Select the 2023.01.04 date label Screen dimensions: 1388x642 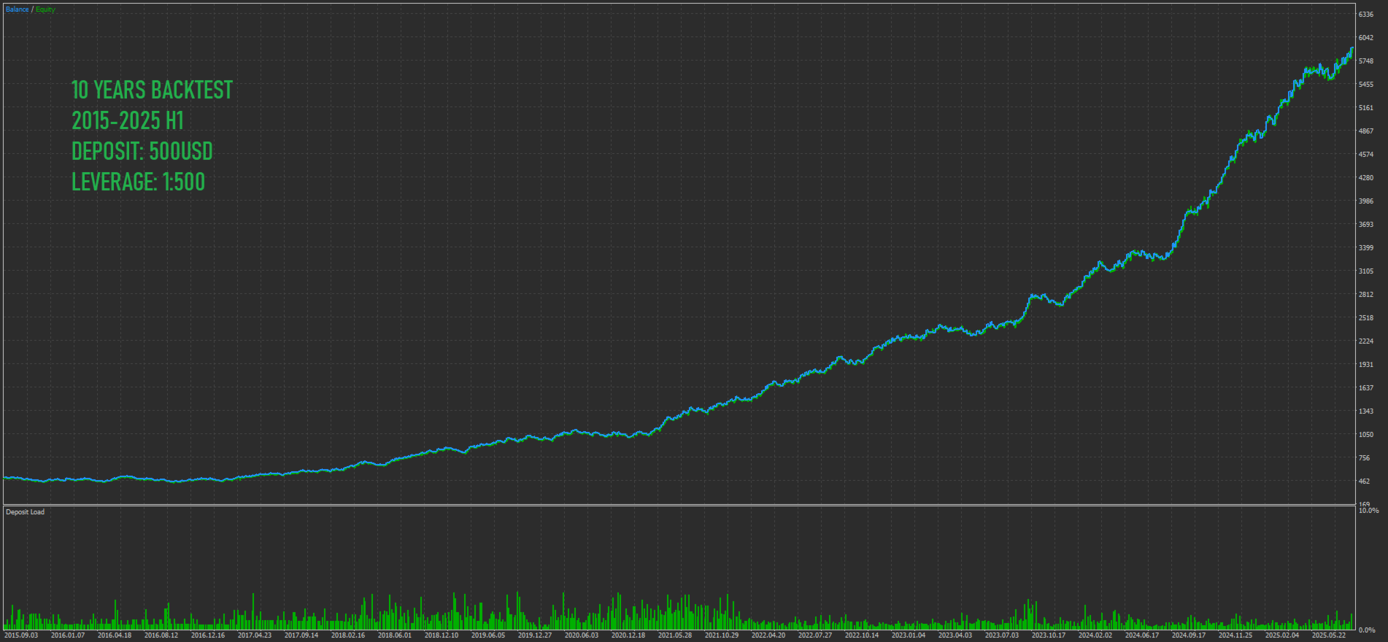click(909, 635)
